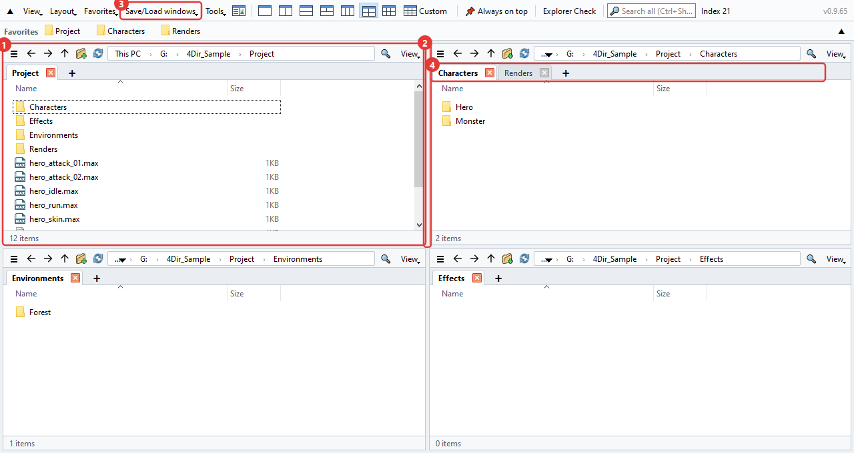Viewport: 854px width, 453px height.
Task: Choose the two stacked panes layout
Action: [306, 11]
